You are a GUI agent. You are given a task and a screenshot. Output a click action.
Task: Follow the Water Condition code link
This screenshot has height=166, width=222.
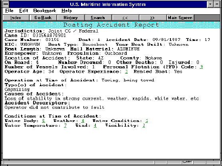(147, 121)
